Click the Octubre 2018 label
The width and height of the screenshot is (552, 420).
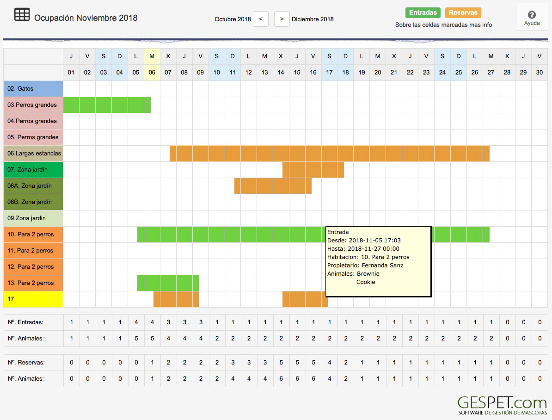click(x=233, y=19)
